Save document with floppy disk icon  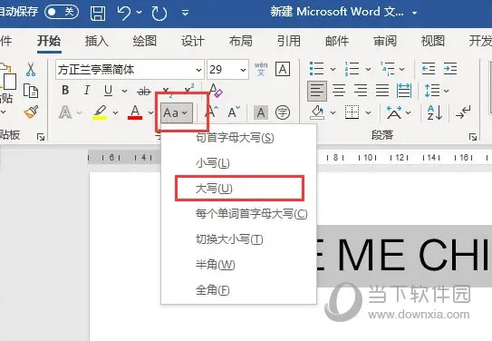pyautogui.click(x=98, y=13)
